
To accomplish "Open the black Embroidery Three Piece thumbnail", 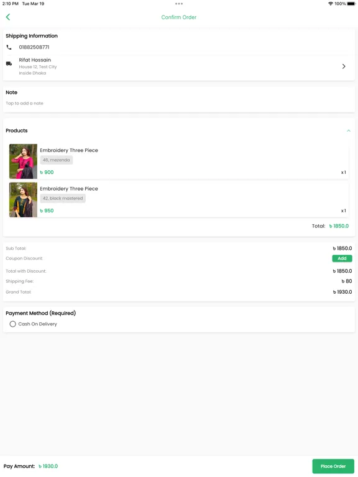I will click(x=23, y=200).
